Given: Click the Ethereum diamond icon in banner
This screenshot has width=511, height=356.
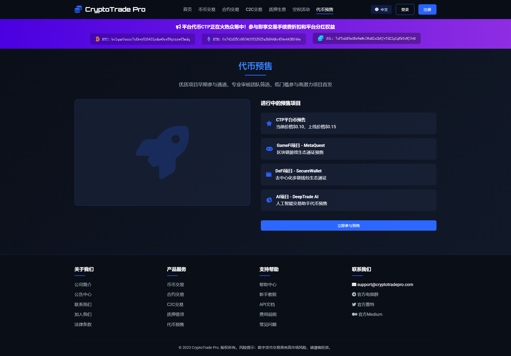Looking at the screenshot, I should point(209,39).
